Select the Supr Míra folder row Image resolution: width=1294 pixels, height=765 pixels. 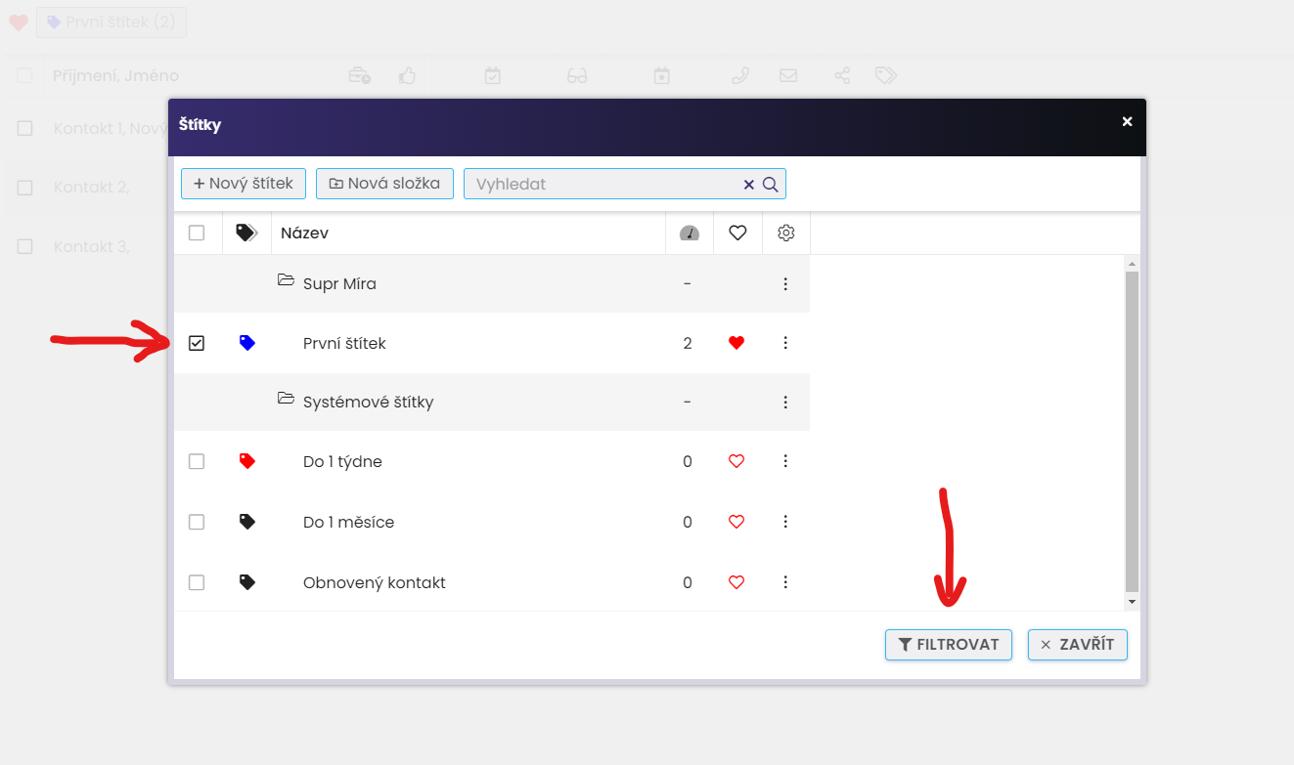point(339,284)
